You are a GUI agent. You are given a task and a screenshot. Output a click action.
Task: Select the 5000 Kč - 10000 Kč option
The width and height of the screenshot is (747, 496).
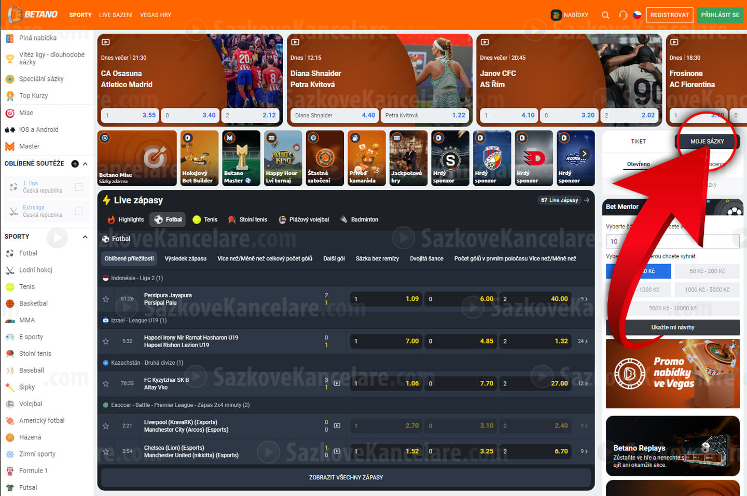coord(673,308)
